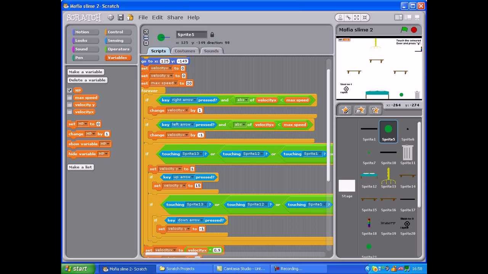
Task: Open the Share menu
Action: [175, 18]
